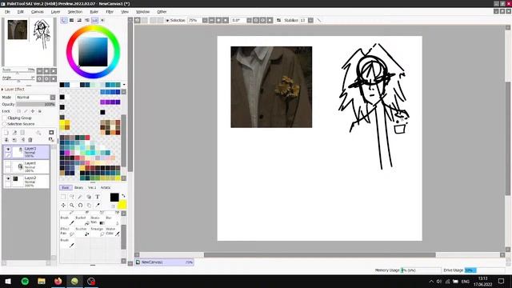The image size is (512, 288).
Task: Click the yellow background color swatch
Action: pyautogui.click(x=122, y=205)
